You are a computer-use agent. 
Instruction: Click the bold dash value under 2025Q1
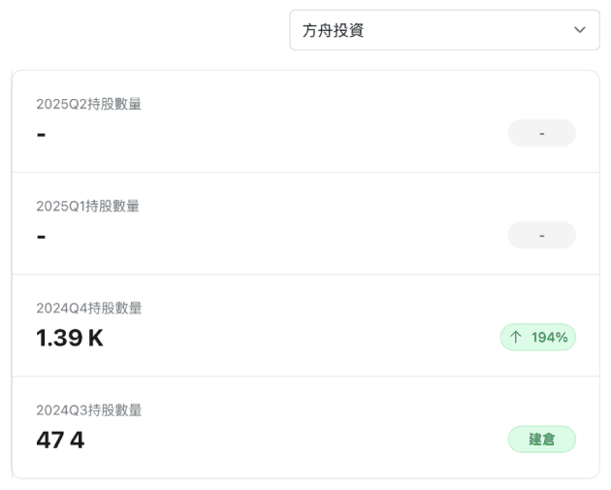click(41, 236)
